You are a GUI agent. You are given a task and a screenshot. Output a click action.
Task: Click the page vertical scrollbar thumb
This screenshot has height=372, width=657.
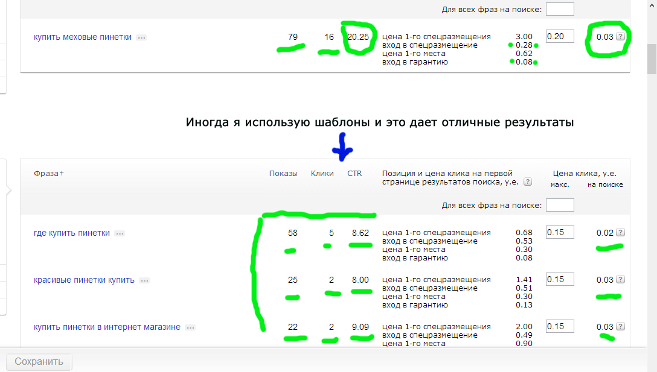coord(652,58)
